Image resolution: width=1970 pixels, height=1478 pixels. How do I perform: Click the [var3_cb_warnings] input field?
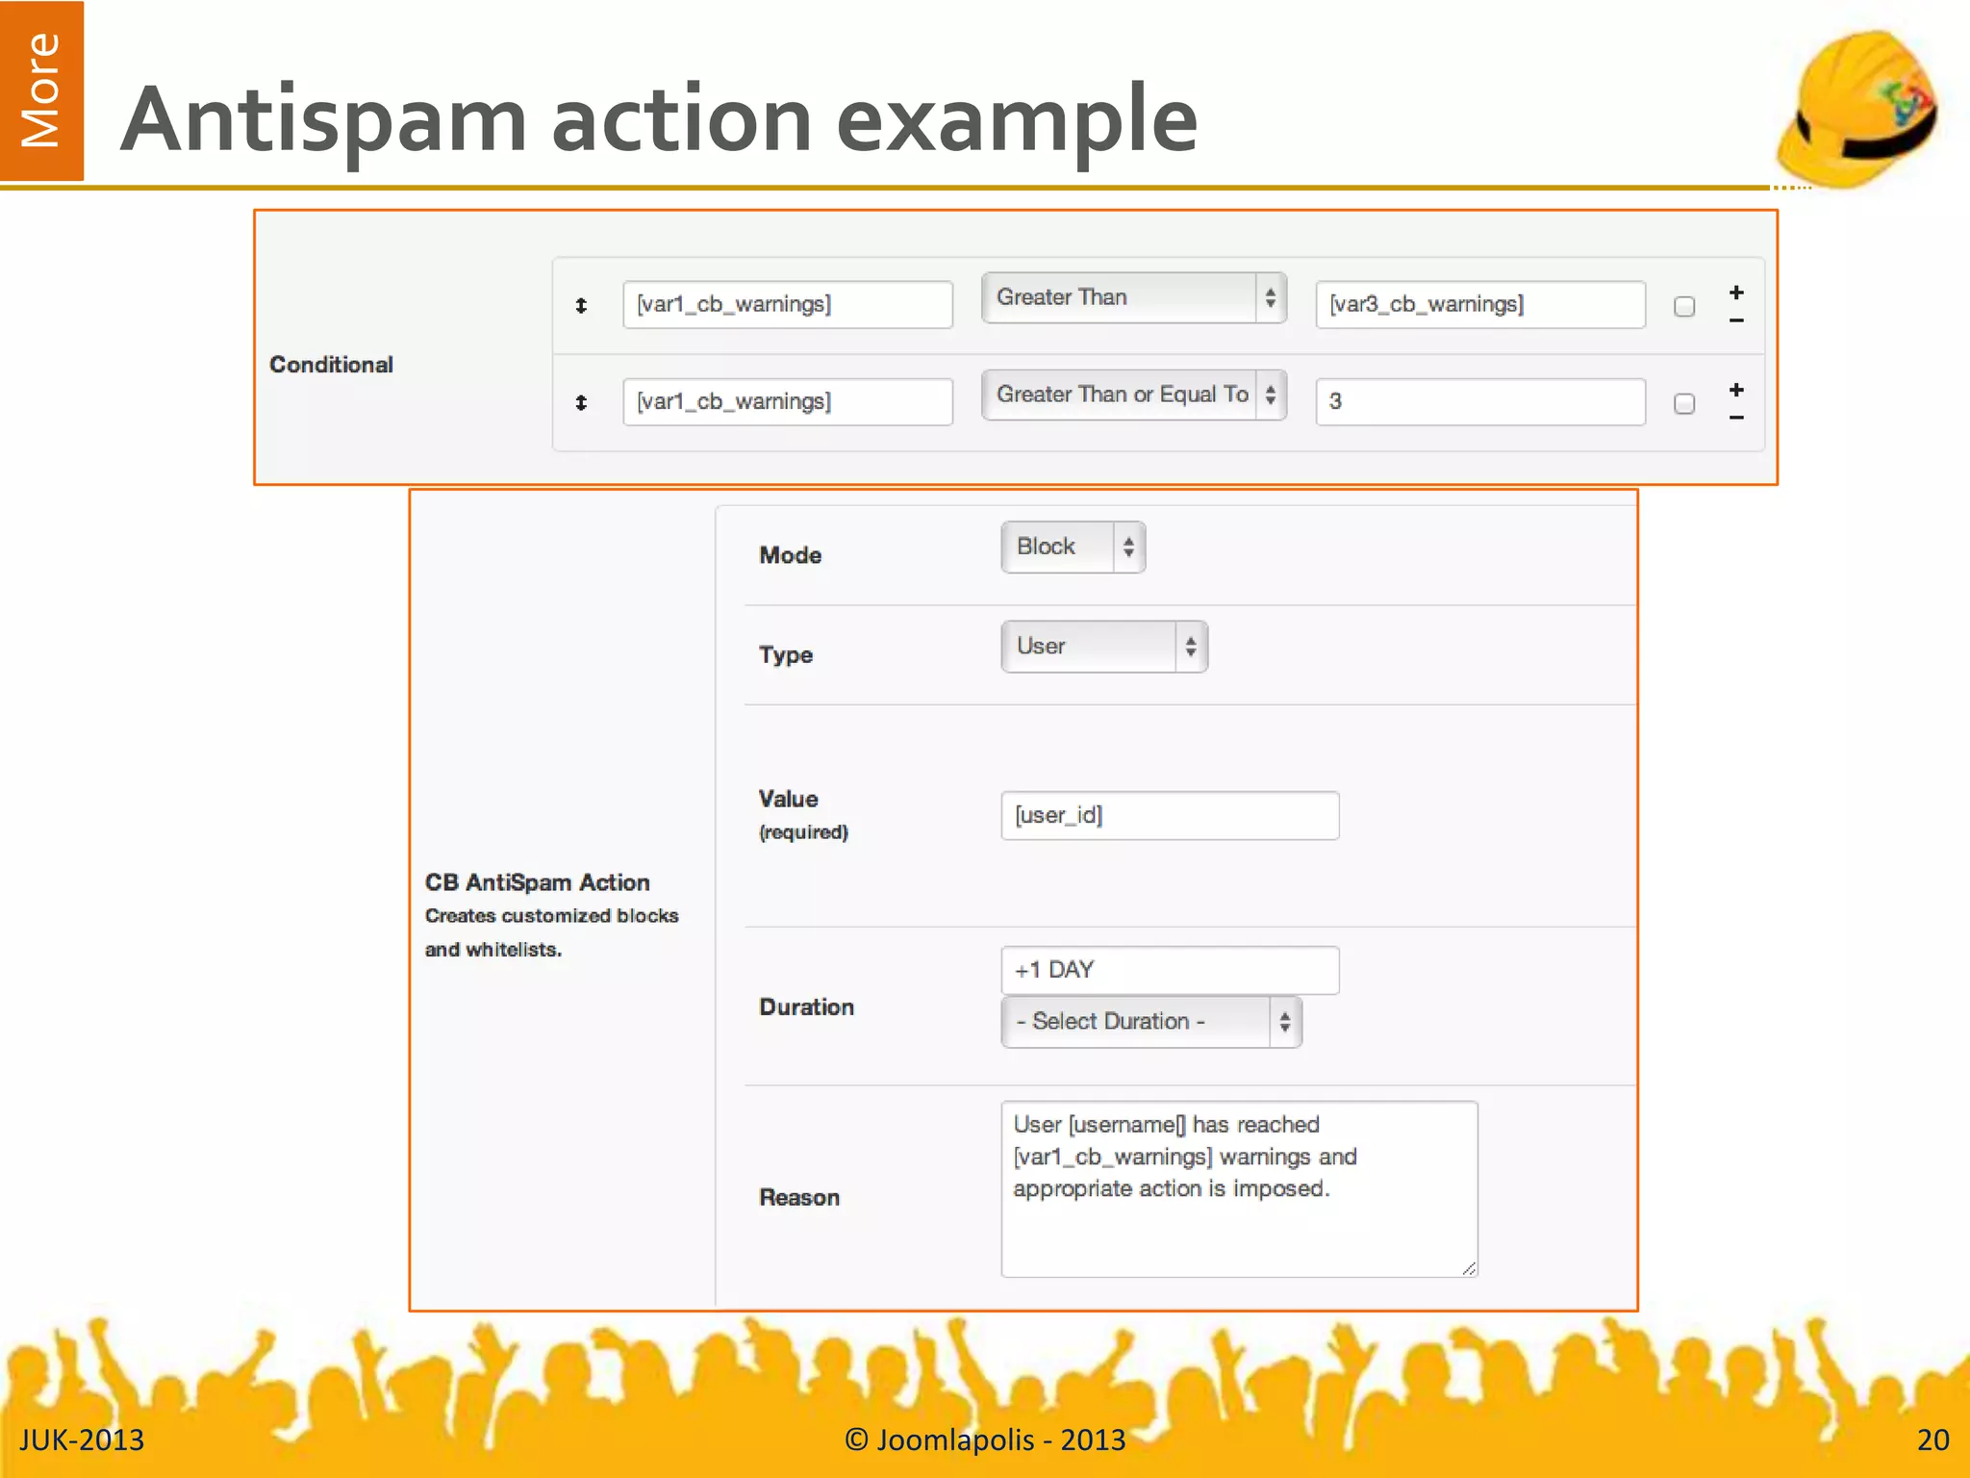(x=1480, y=305)
